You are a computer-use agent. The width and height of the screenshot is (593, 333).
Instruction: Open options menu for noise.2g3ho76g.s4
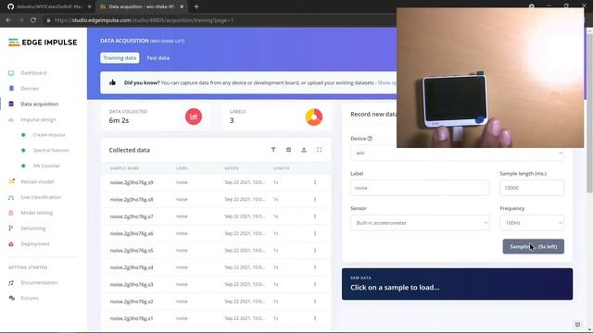pyautogui.click(x=315, y=267)
